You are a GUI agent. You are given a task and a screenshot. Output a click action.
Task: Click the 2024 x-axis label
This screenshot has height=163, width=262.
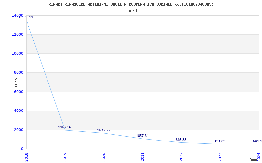[x=259, y=157]
